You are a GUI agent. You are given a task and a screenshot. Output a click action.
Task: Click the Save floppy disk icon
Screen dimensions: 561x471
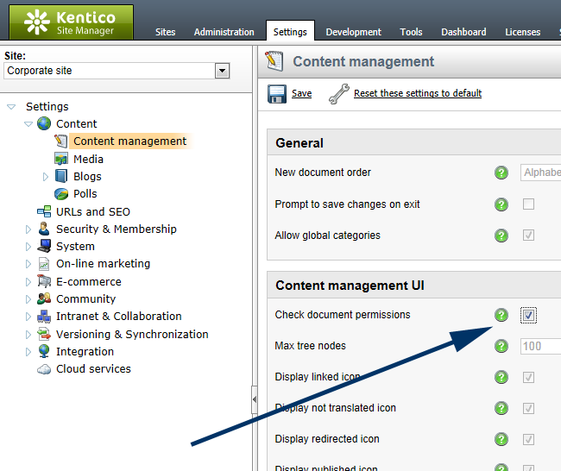tap(276, 94)
